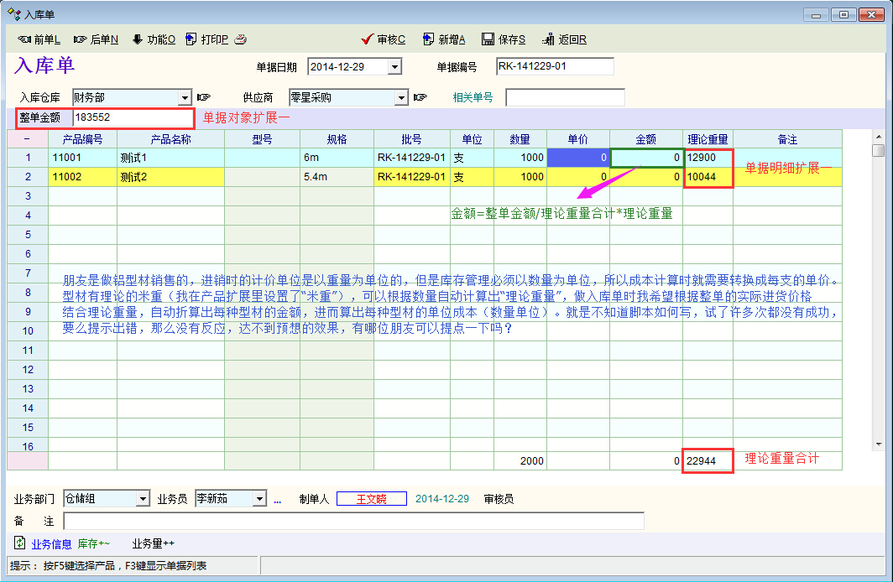
Task: Save the document with 保存 icon
Action: tap(488, 39)
